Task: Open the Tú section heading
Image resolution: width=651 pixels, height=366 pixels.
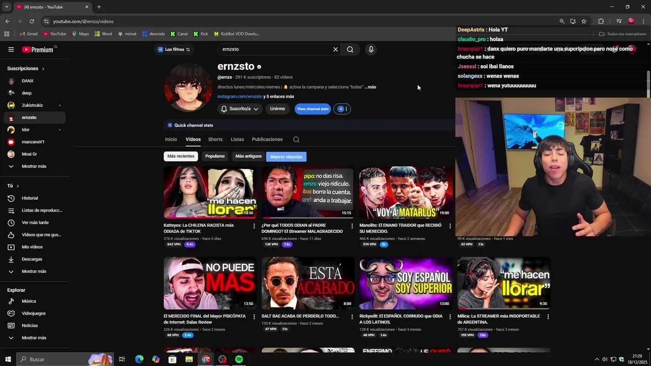Action: (13, 186)
